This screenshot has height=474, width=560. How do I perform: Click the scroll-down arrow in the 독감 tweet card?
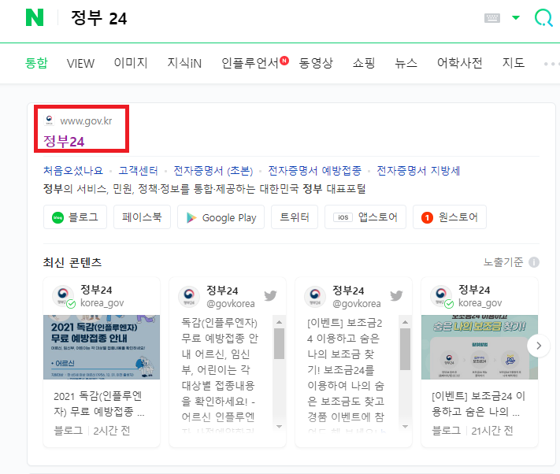[280, 427]
